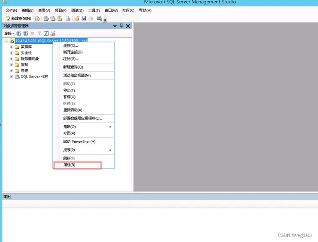The width and height of the screenshot is (318, 242).
Task: Open the toolbar options overflow arrow
Action: (105, 20)
